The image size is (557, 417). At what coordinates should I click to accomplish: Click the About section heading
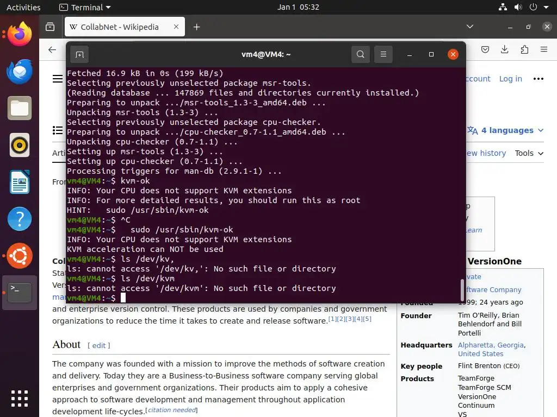(x=66, y=345)
